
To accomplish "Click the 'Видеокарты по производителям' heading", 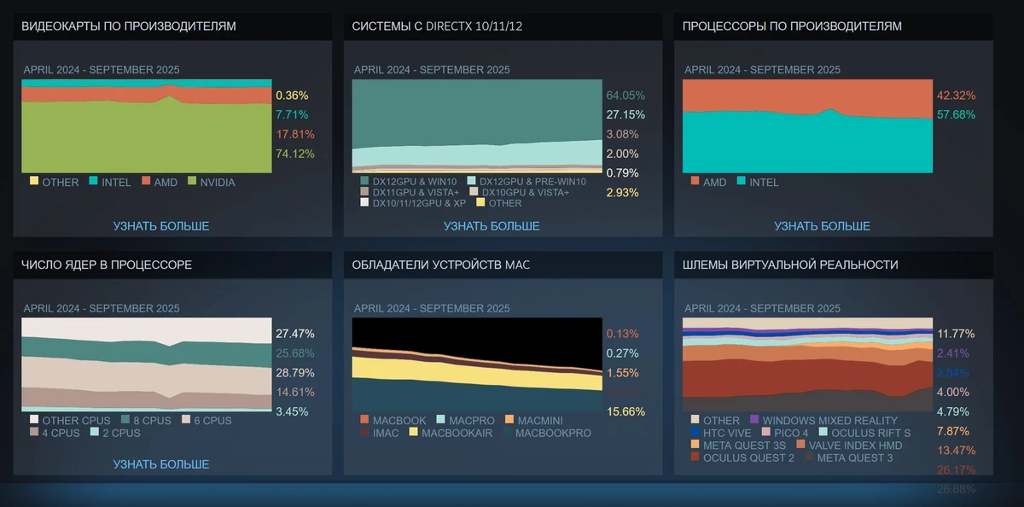I will (x=129, y=26).
